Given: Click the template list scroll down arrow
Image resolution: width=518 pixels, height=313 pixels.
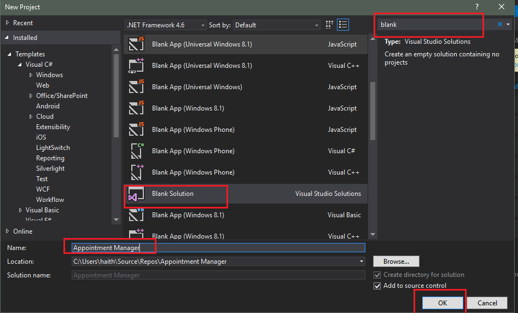Looking at the screenshot, I should coord(373,234).
